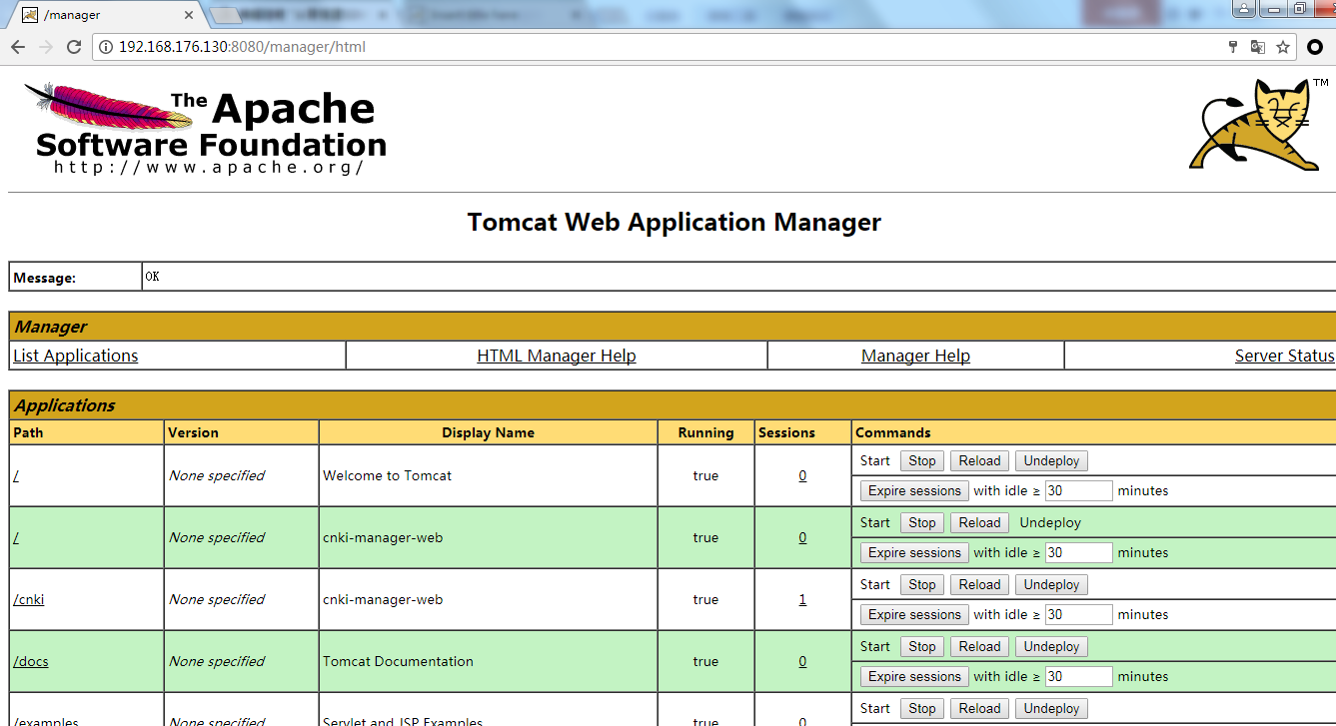
Task: Reload the Tomcat Documentation application
Action: point(979,647)
